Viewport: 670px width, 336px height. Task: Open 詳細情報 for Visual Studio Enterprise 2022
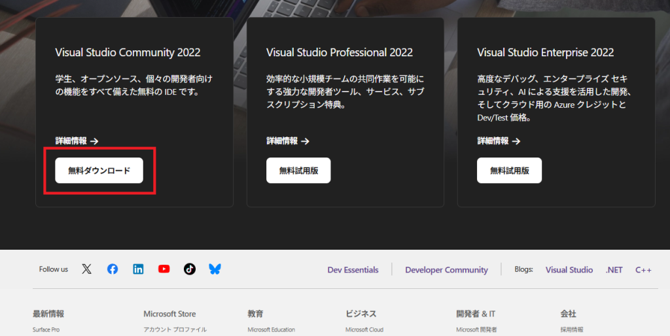pos(499,141)
